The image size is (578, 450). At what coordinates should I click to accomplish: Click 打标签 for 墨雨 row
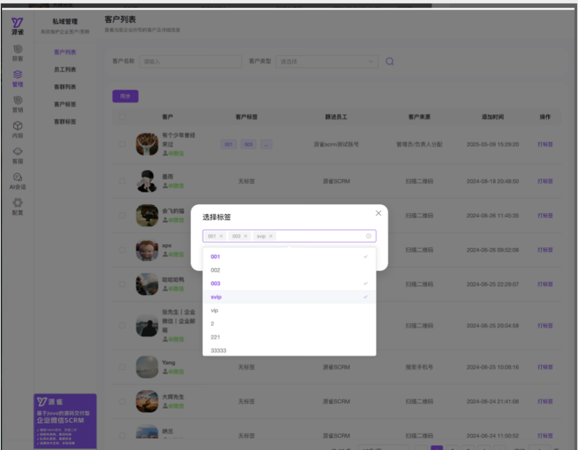pyautogui.click(x=545, y=181)
